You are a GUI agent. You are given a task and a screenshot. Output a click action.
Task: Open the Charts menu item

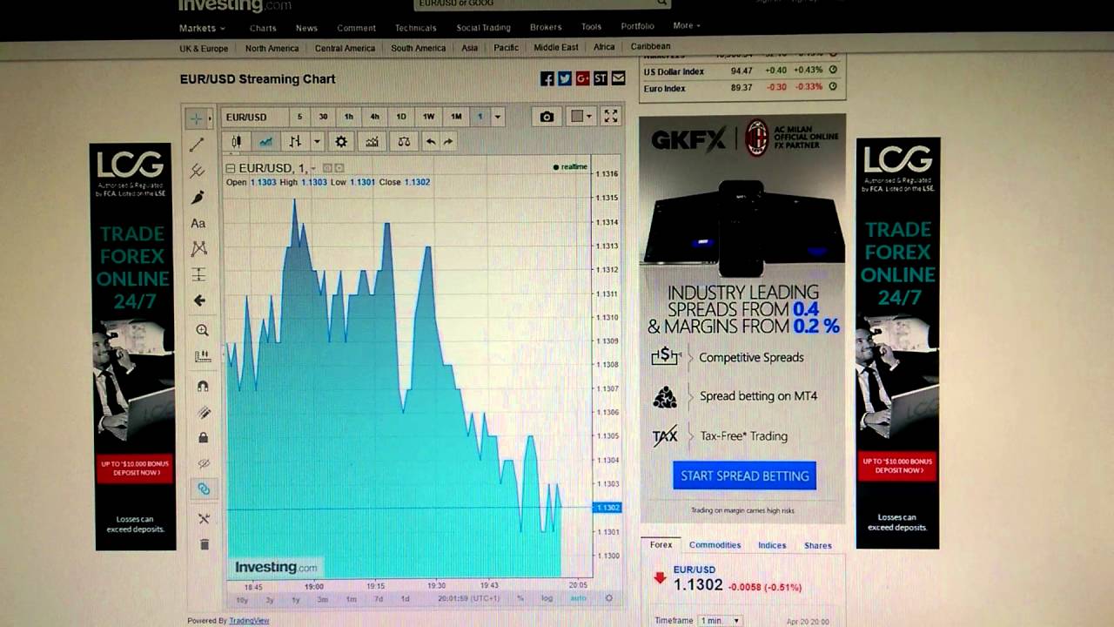263,28
